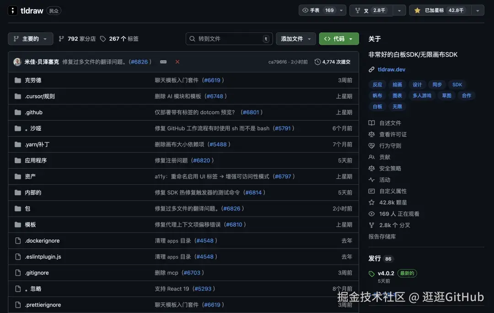View history via the 4,774 次提交 clock icon

317,62
